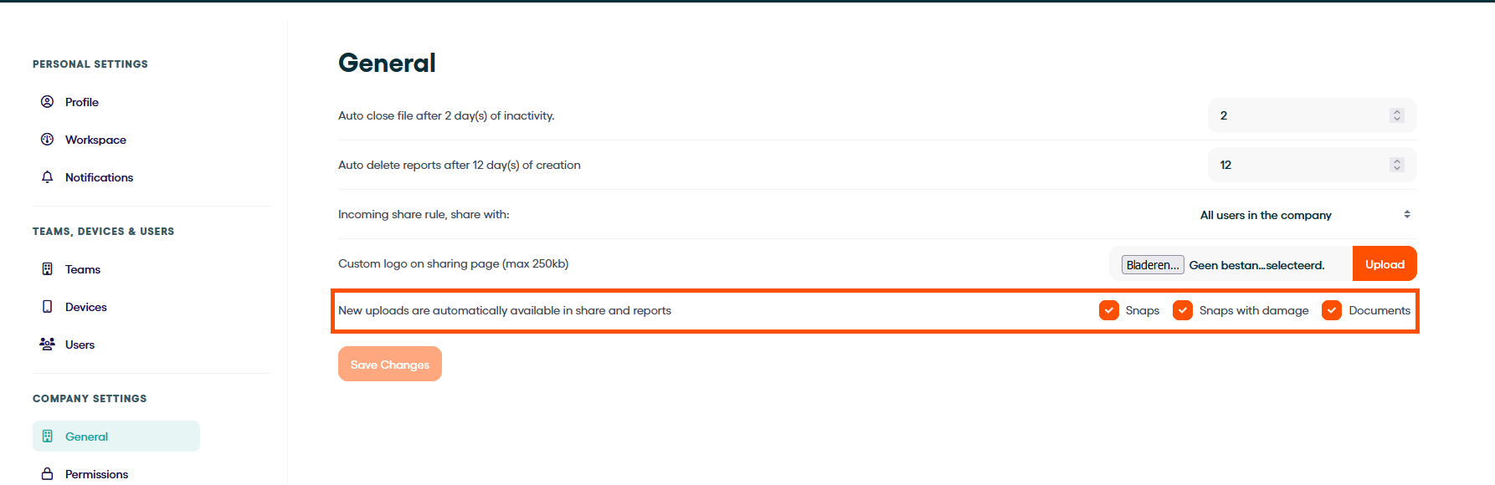Disable the Documents checkbox
This screenshot has height=485, width=1495.
1331,310
